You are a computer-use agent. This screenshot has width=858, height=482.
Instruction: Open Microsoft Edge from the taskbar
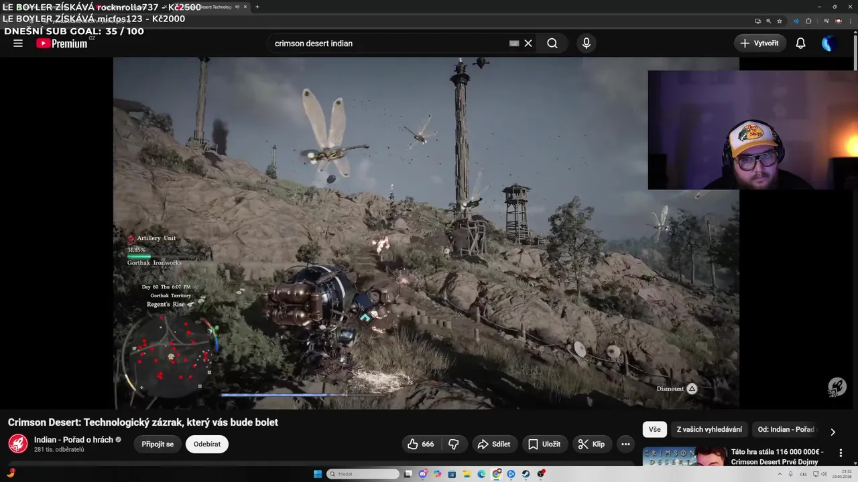click(x=481, y=474)
